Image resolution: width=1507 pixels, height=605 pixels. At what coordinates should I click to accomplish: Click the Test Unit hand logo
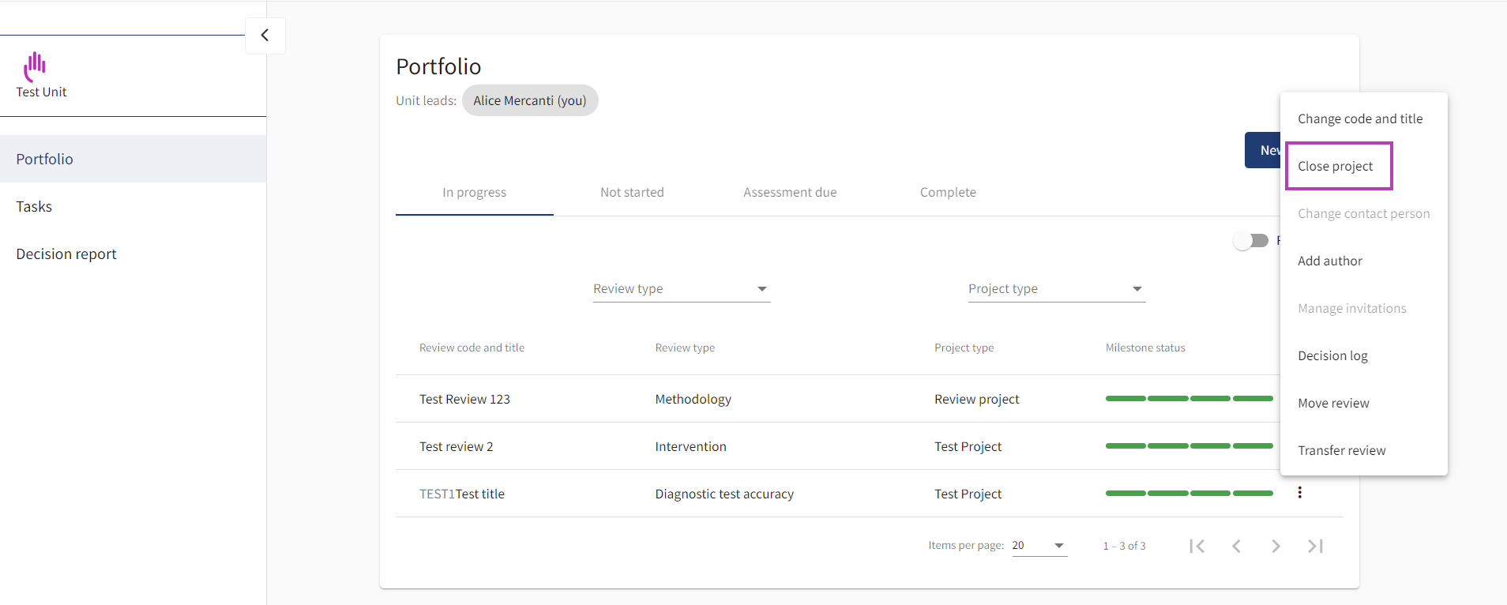click(x=35, y=66)
